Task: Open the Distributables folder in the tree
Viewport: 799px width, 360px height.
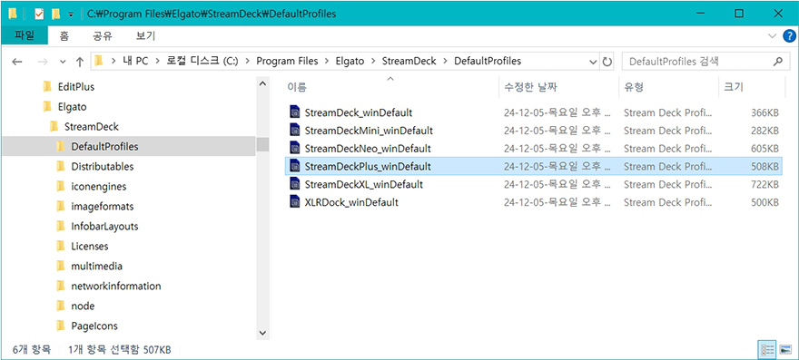Action: coord(102,167)
